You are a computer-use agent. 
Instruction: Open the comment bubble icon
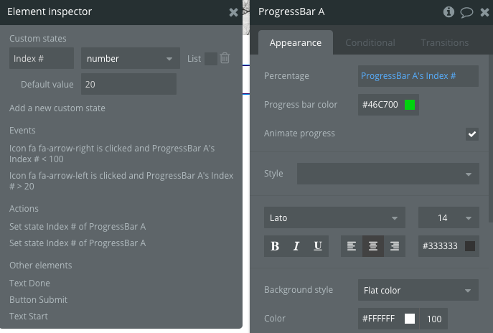coord(466,11)
